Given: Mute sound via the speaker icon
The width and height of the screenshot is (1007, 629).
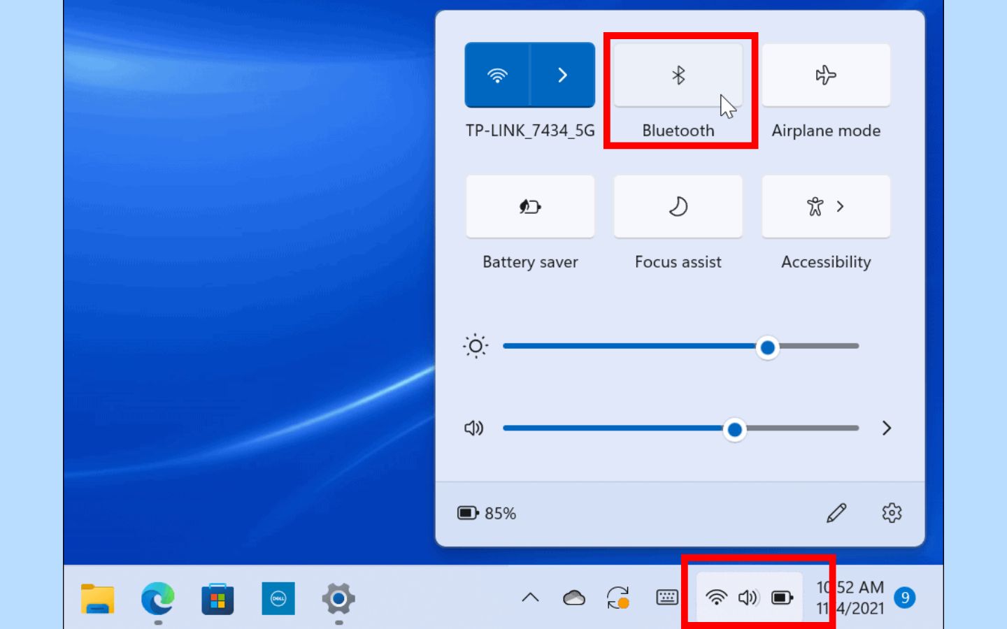Looking at the screenshot, I should pyautogui.click(x=474, y=428).
